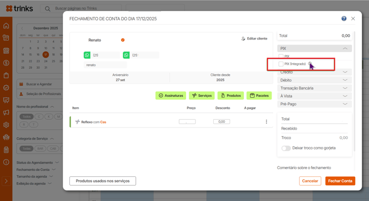This screenshot has width=369, height=201.
Task: Open the settings gear icon in sidebar
Action: [6, 125]
